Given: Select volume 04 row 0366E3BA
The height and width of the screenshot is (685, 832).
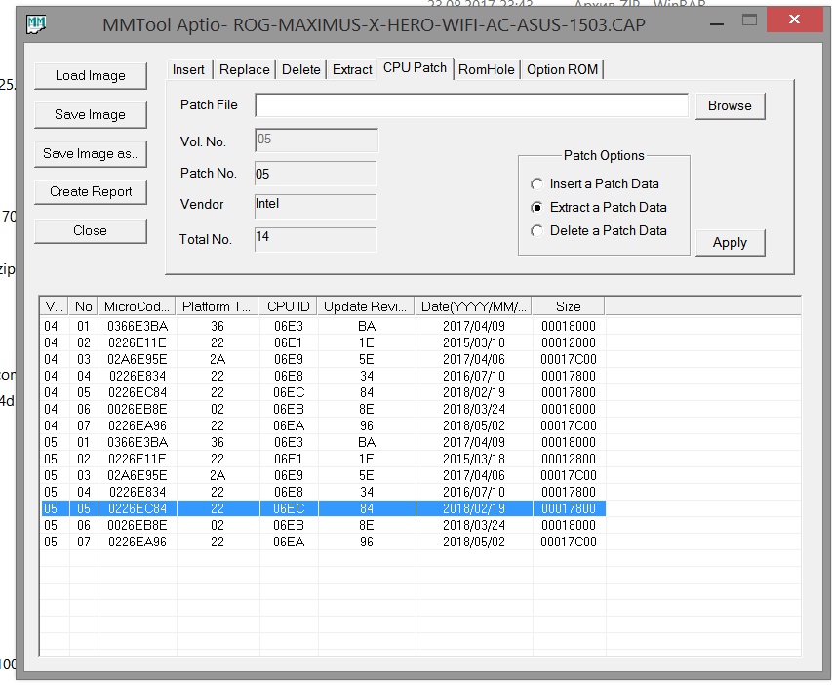Looking at the screenshot, I should tap(323, 326).
